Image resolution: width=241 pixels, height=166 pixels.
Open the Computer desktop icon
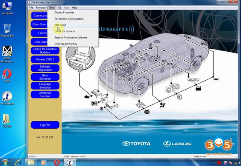[7, 8]
